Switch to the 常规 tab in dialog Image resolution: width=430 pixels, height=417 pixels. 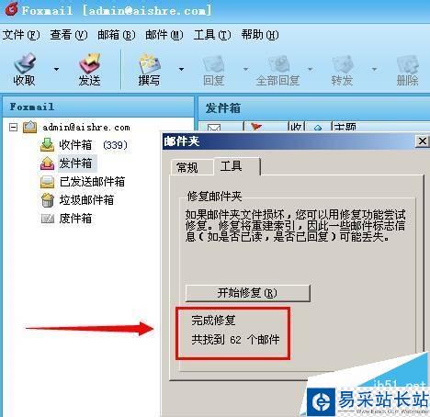(x=187, y=167)
